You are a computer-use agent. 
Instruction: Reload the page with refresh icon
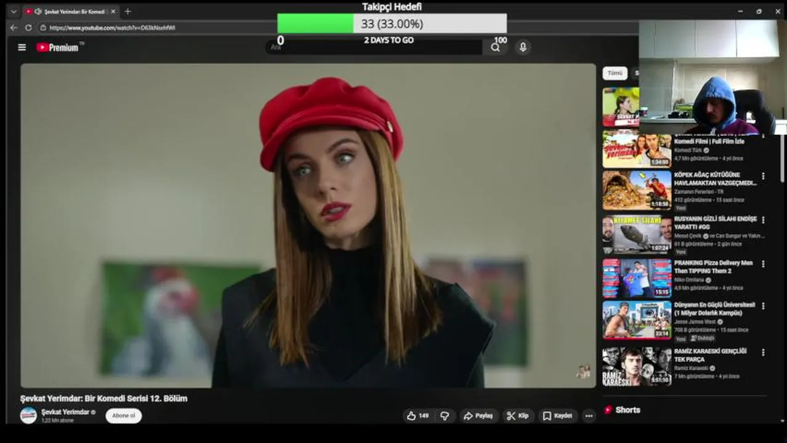28,28
